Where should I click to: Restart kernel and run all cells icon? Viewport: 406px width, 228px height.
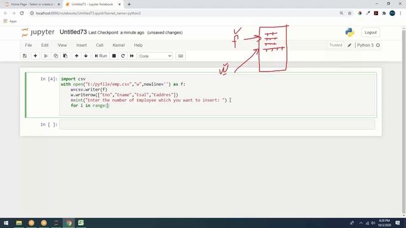132,56
